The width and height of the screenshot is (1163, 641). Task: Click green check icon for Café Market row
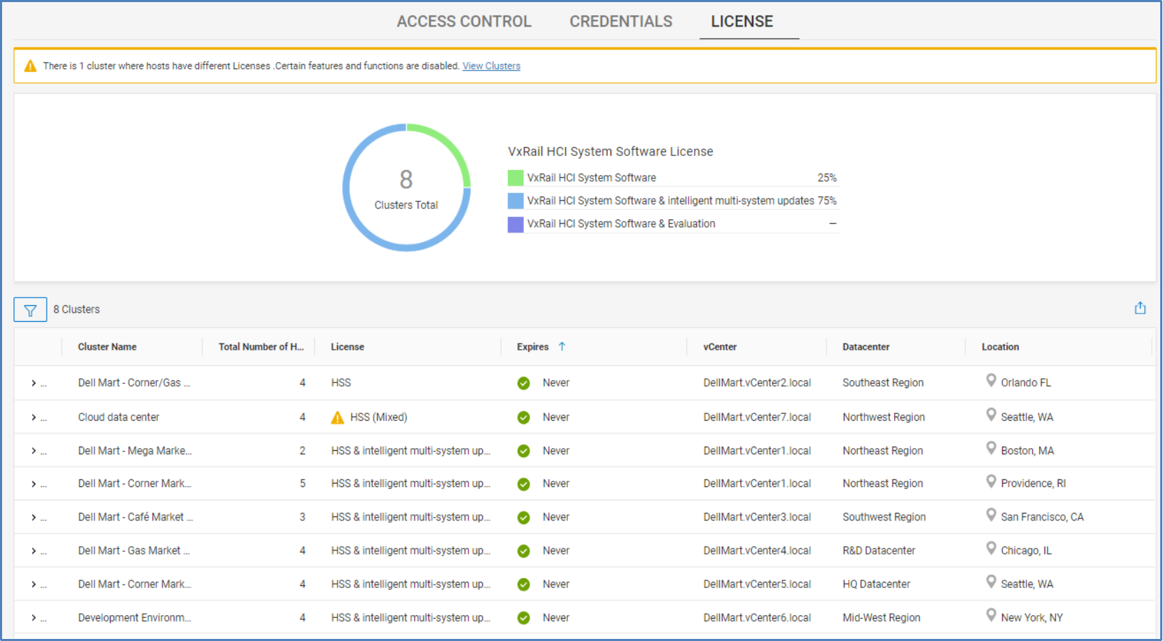[x=523, y=518]
